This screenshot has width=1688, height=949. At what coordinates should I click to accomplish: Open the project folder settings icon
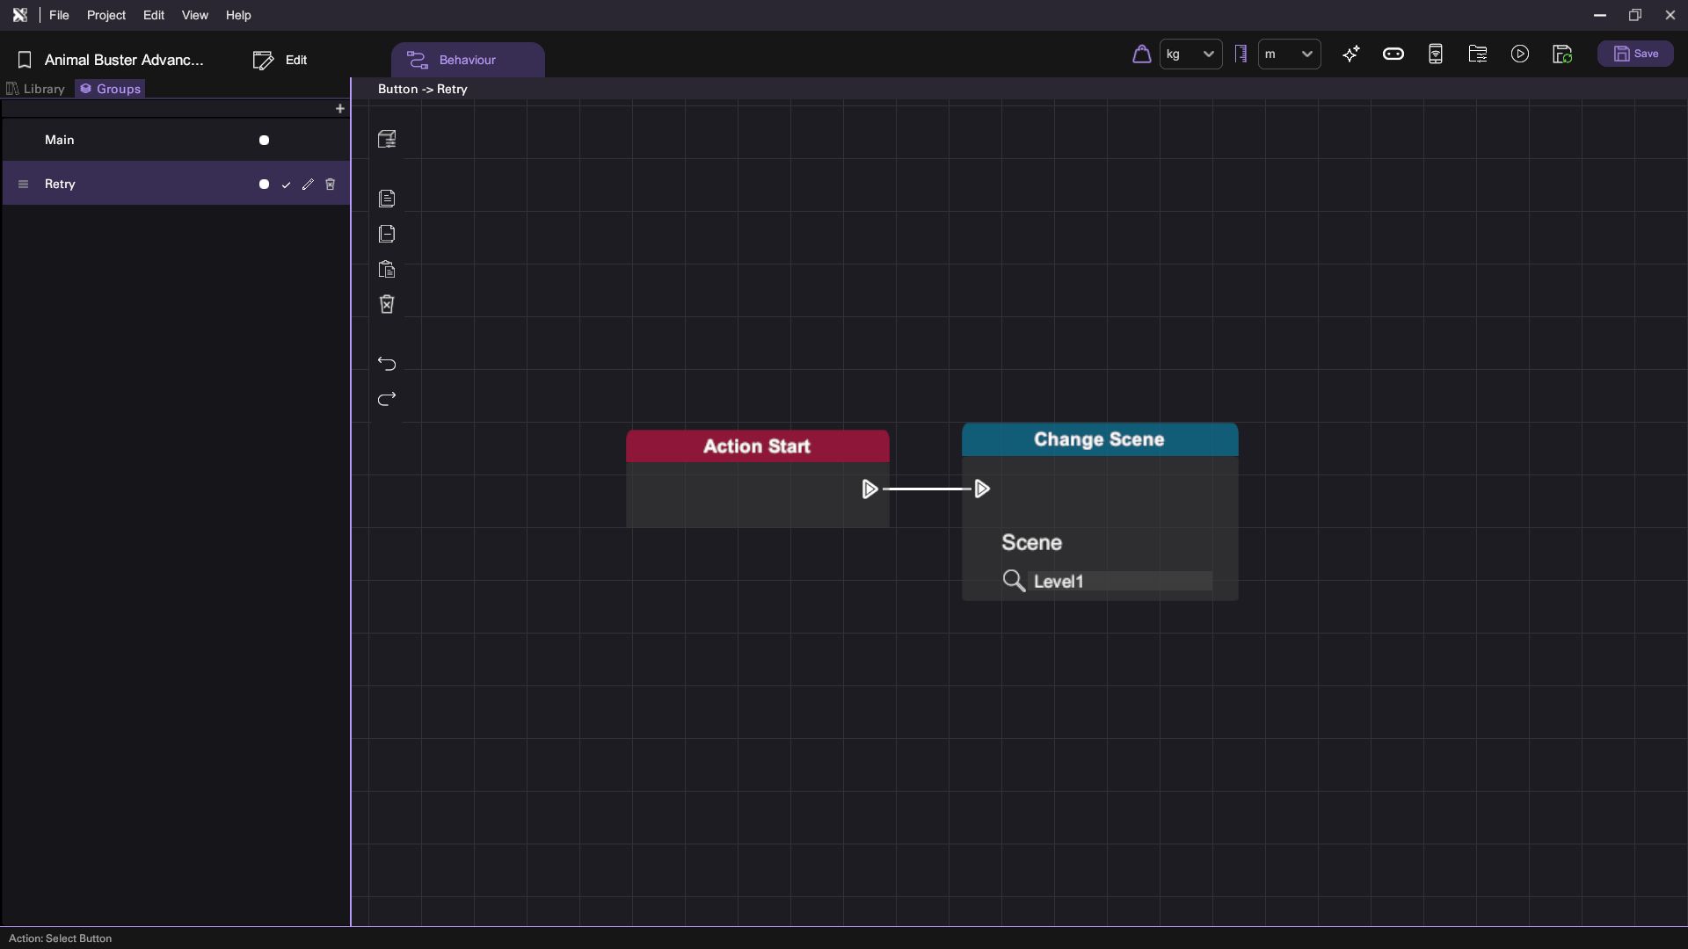coord(1478,54)
